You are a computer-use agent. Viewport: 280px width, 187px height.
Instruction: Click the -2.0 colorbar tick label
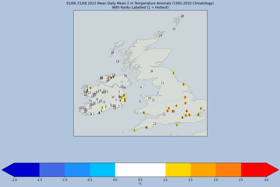coord(14,180)
